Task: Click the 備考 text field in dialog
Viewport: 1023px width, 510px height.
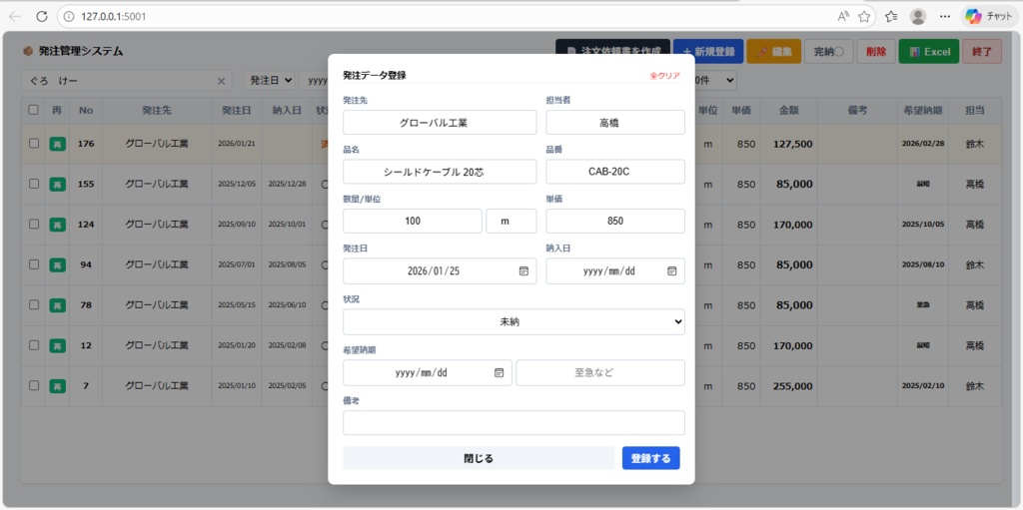Action: coord(513,422)
